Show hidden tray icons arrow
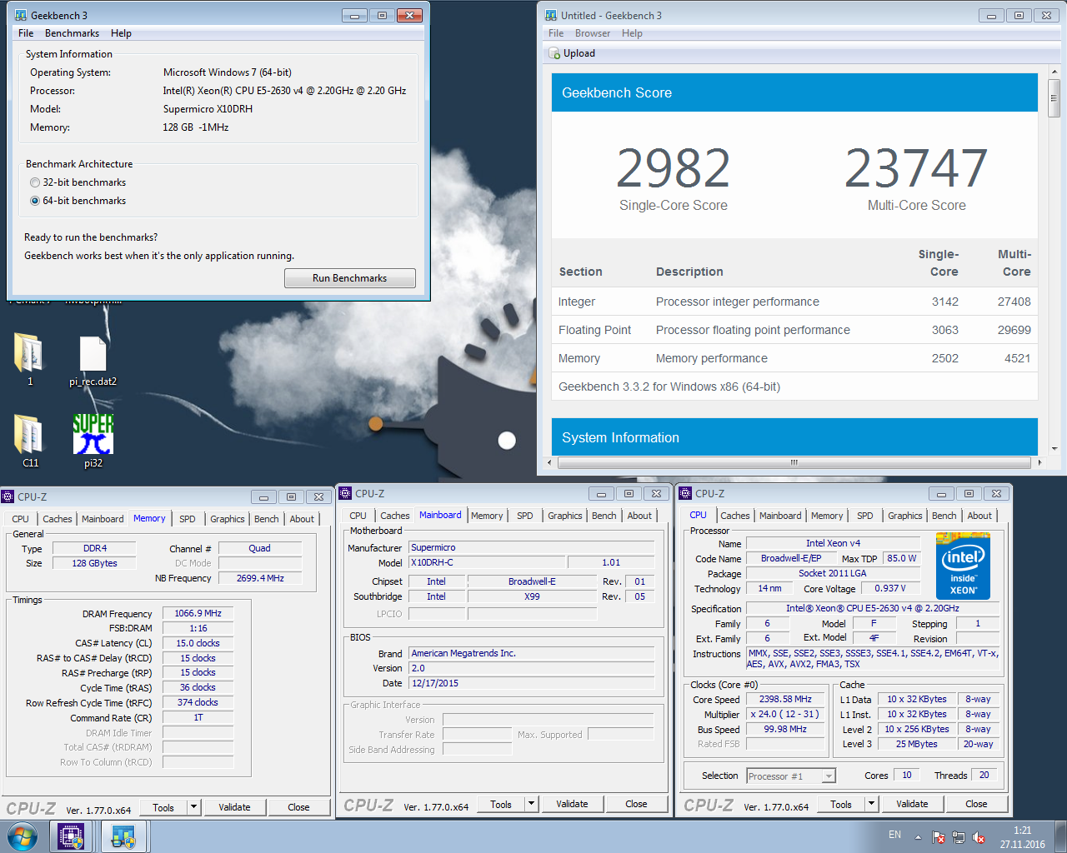1067x853 pixels. 918,836
